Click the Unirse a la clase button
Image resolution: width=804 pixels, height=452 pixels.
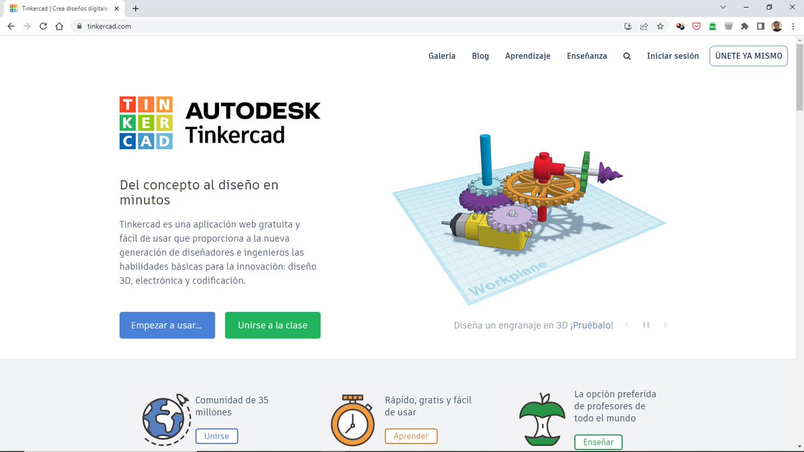coord(273,325)
